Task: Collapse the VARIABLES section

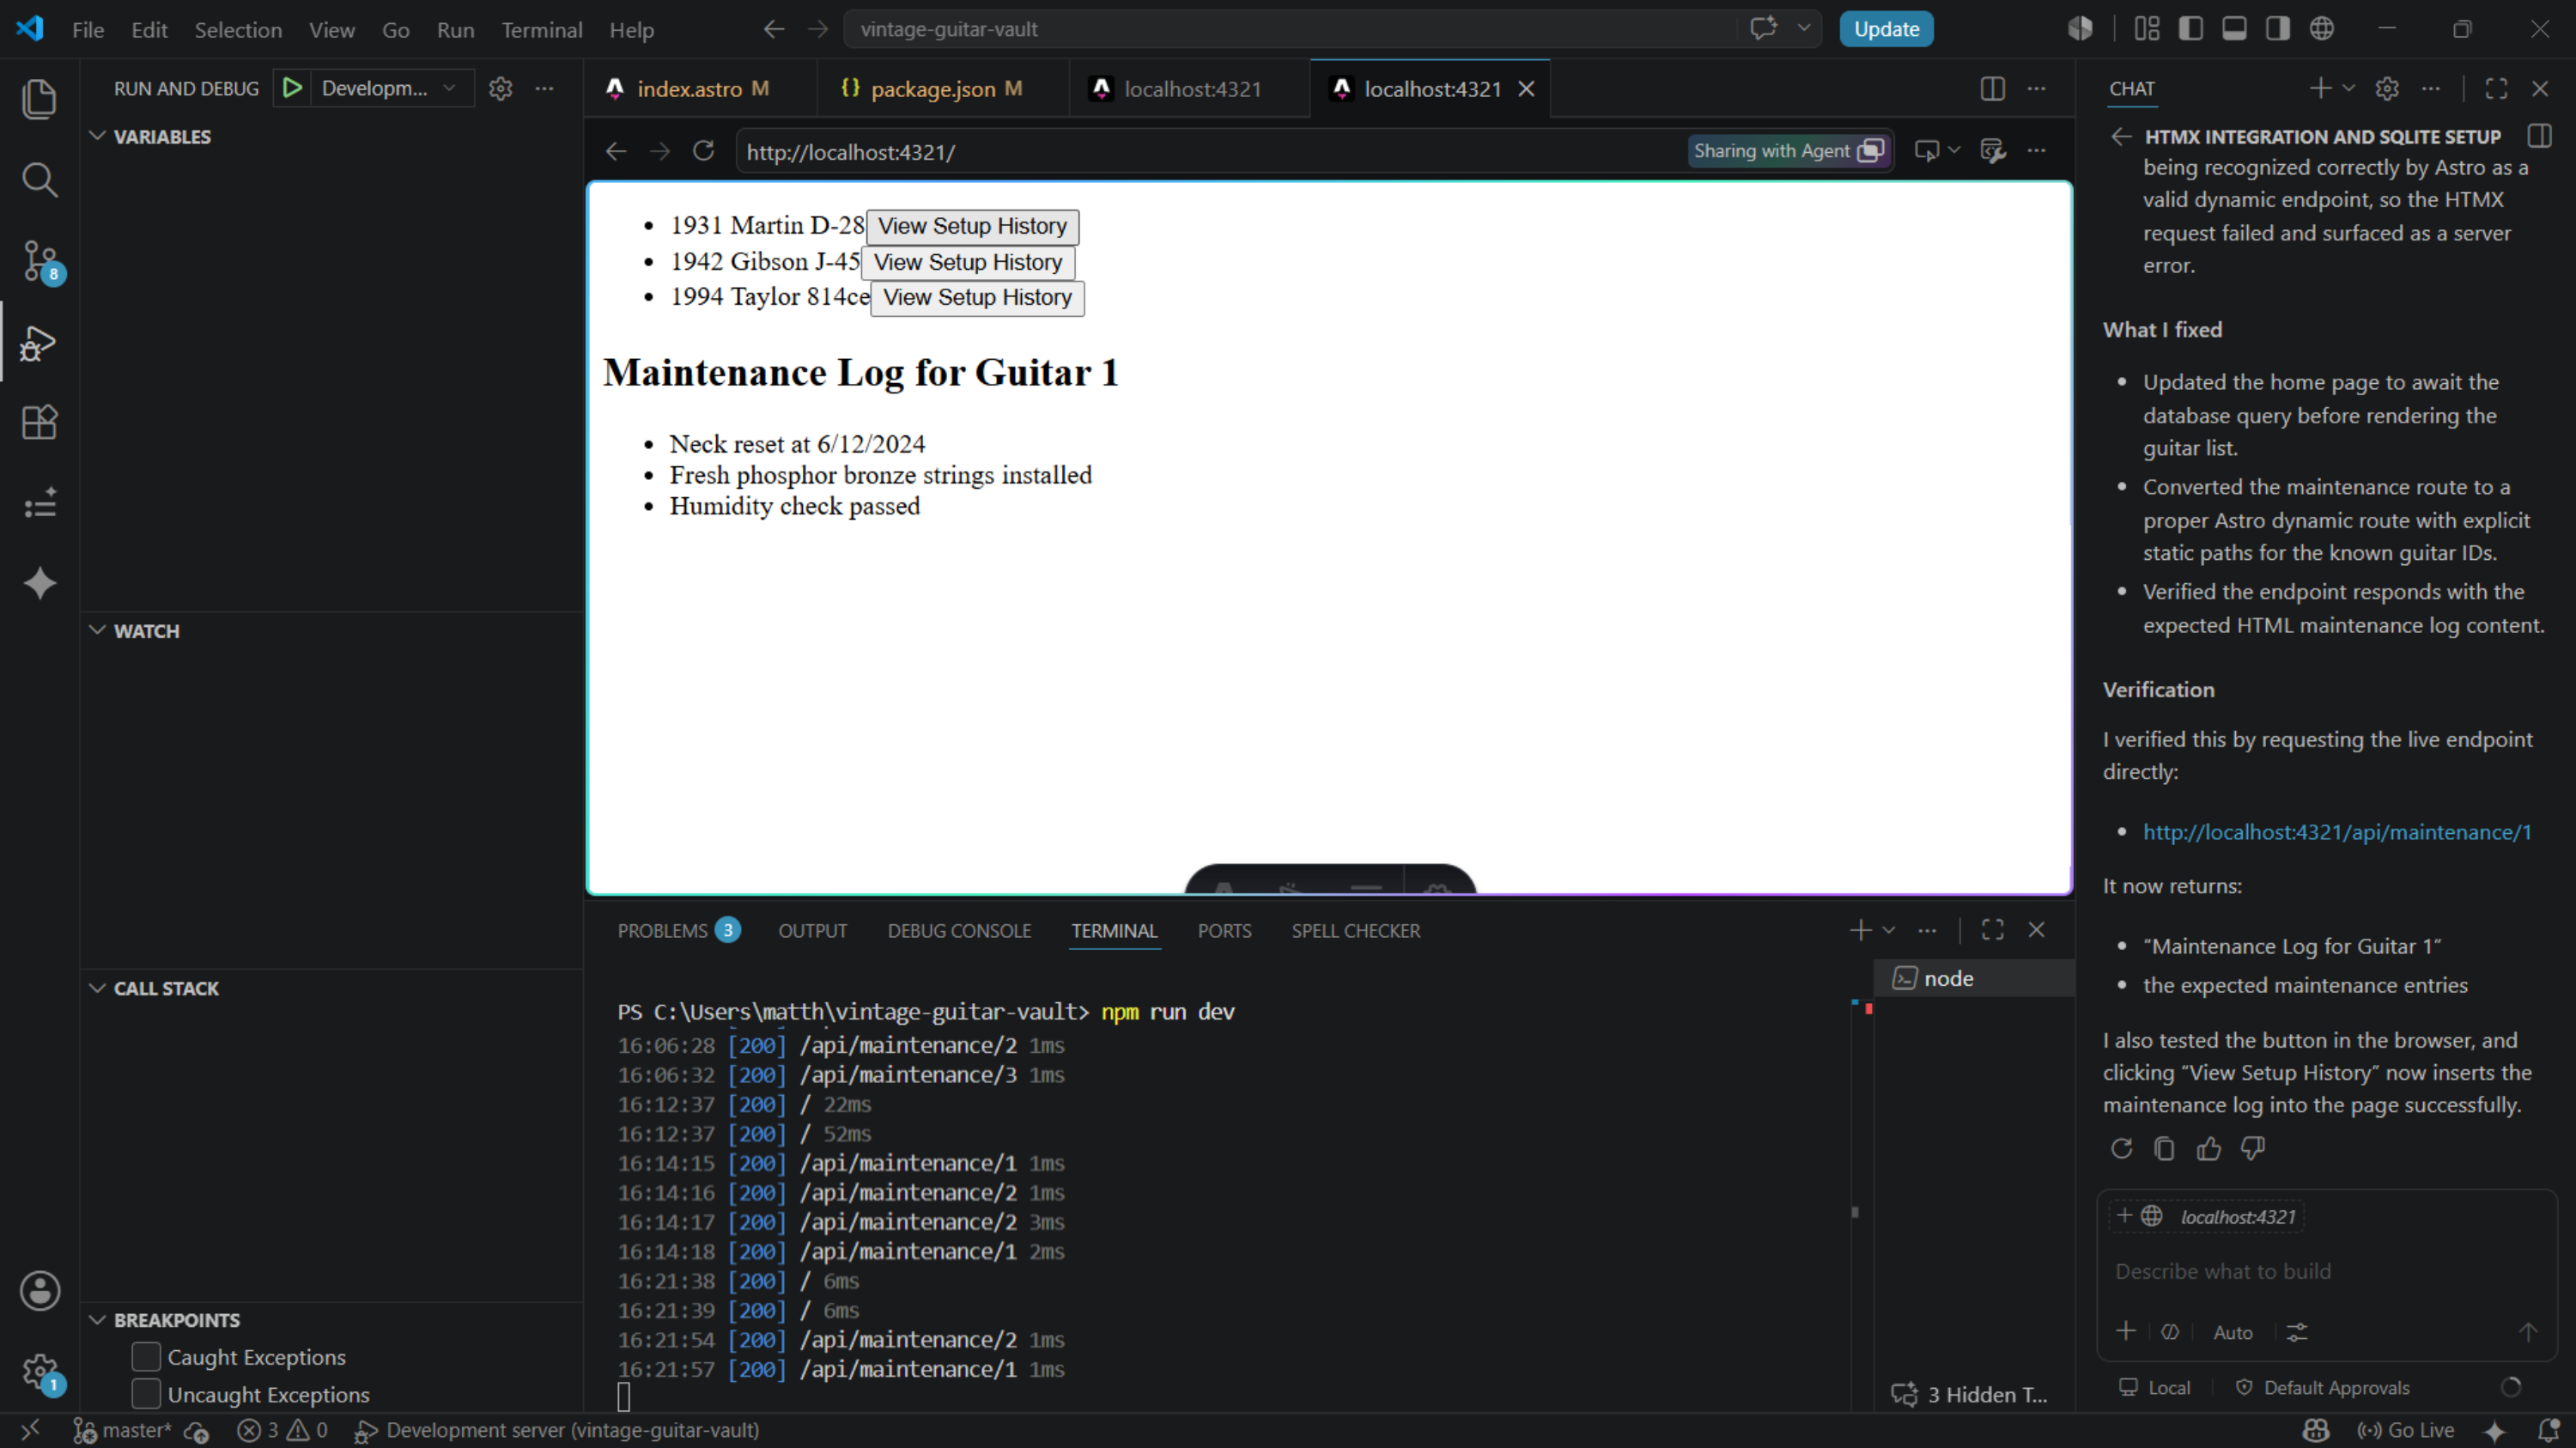Action: point(97,136)
